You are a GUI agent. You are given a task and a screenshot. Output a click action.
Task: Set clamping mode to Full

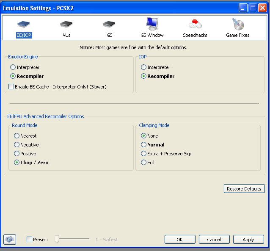pyautogui.click(x=148, y=163)
